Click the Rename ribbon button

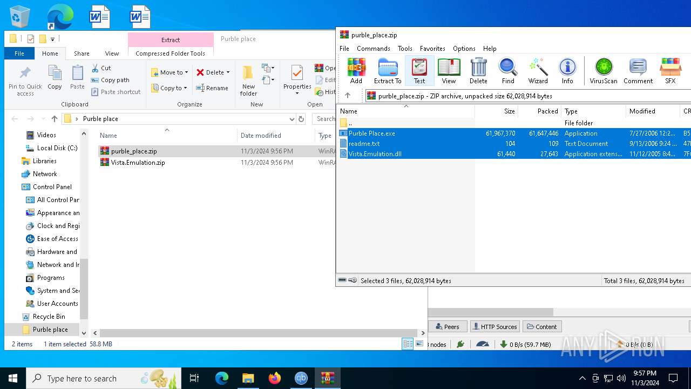tap(212, 88)
